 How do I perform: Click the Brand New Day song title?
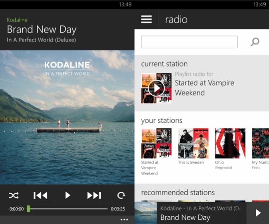point(42,29)
